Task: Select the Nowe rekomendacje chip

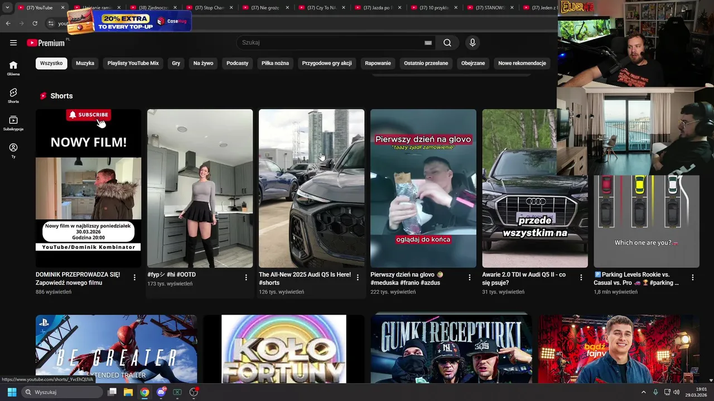Action: pos(522,63)
